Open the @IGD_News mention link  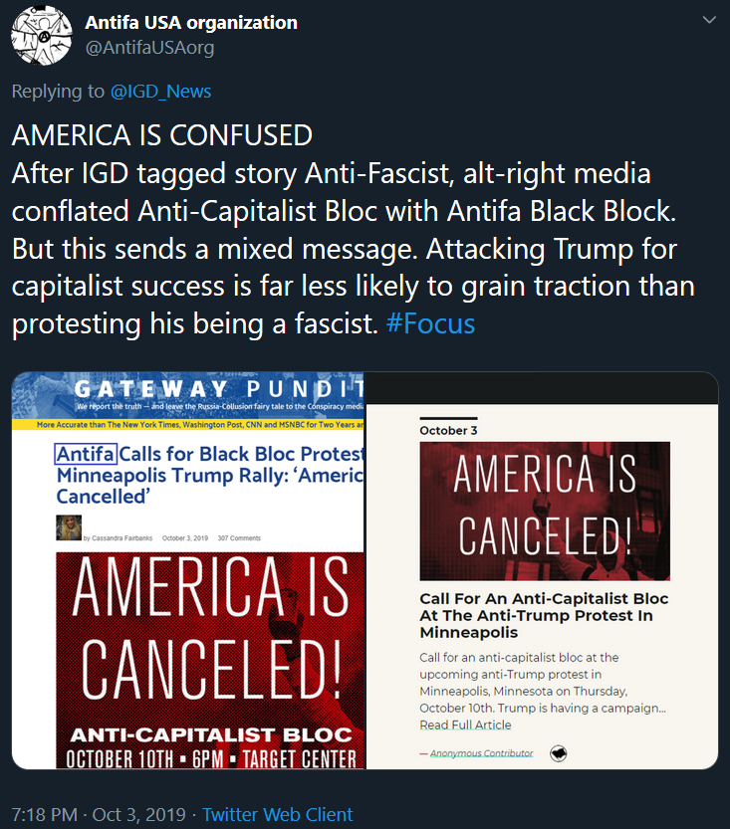coord(160,92)
